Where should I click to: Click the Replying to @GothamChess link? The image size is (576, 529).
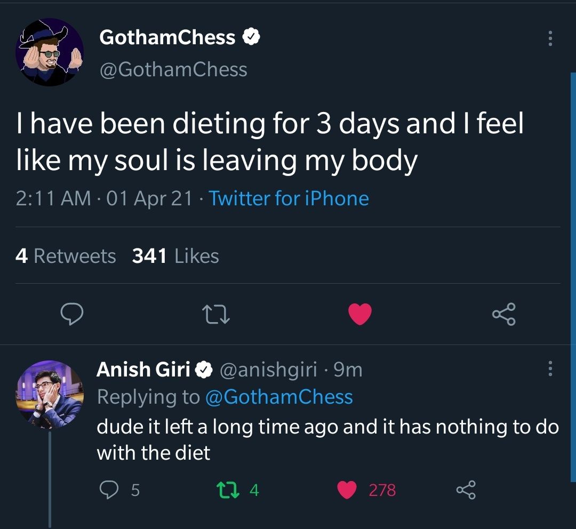coord(225,397)
